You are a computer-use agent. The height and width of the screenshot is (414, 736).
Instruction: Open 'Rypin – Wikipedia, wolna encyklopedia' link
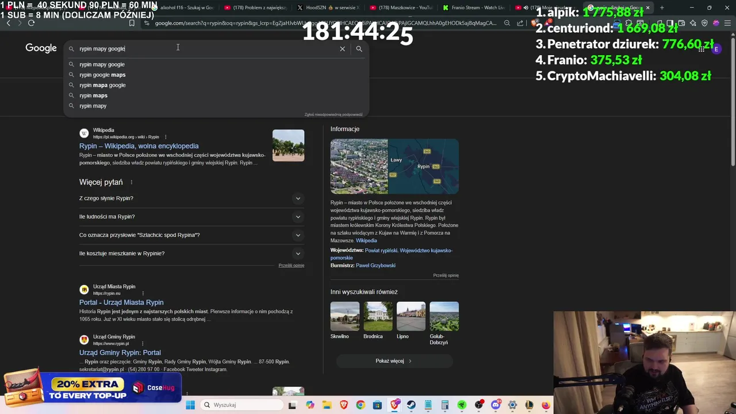pyautogui.click(x=139, y=146)
